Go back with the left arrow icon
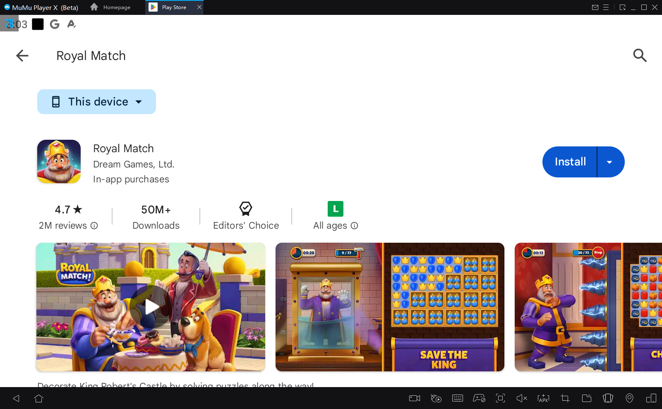Viewport: 662px width, 409px height. [x=22, y=55]
